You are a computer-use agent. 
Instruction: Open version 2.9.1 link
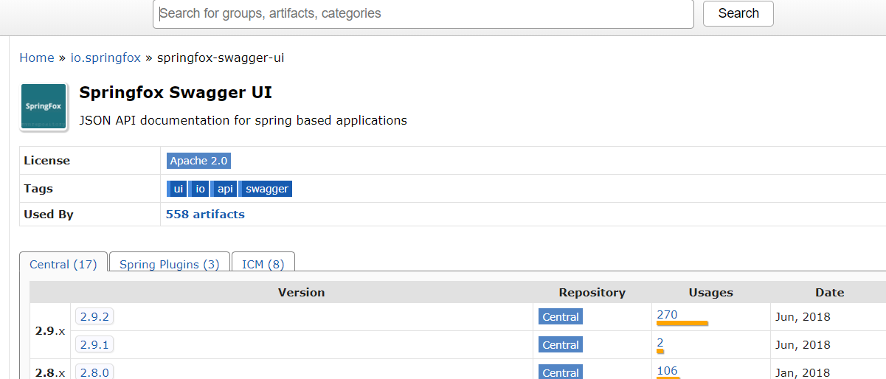pos(94,345)
